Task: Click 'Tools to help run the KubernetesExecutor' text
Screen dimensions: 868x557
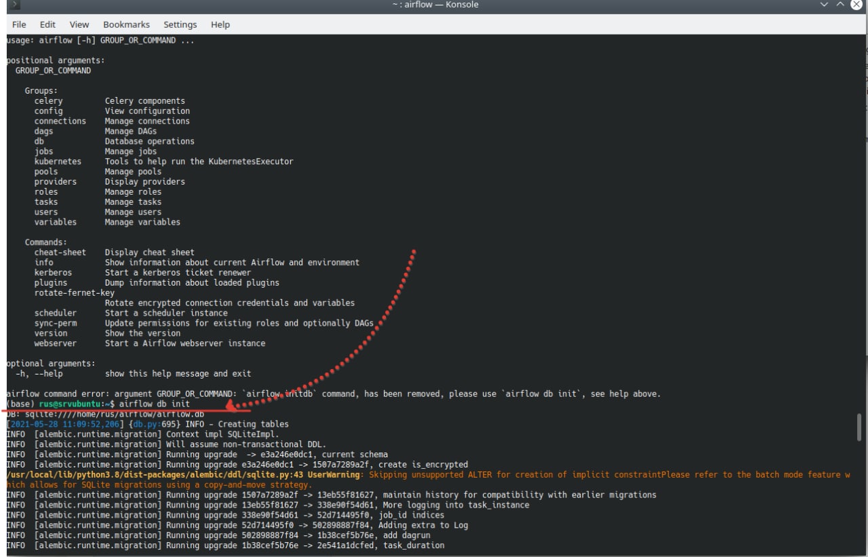Action: click(199, 161)
